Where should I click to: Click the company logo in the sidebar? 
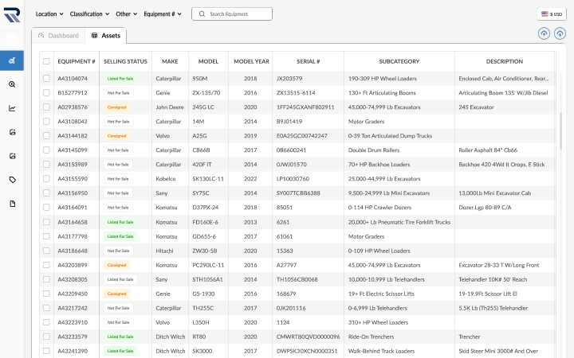pos(12,15)
